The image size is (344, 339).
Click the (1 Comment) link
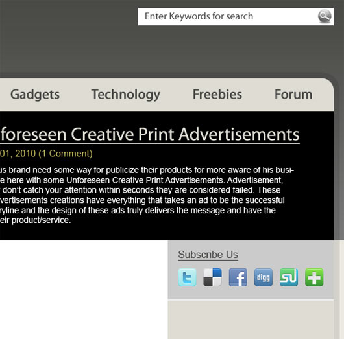66,154
